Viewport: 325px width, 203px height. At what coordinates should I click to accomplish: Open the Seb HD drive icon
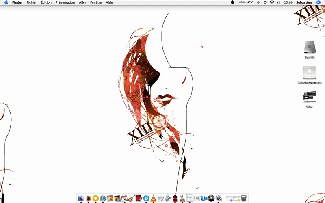click(310, 48)
